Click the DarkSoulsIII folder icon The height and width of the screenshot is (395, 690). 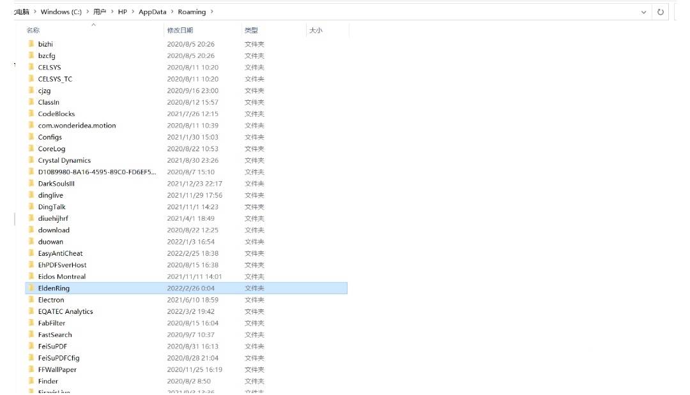point(31,184)
